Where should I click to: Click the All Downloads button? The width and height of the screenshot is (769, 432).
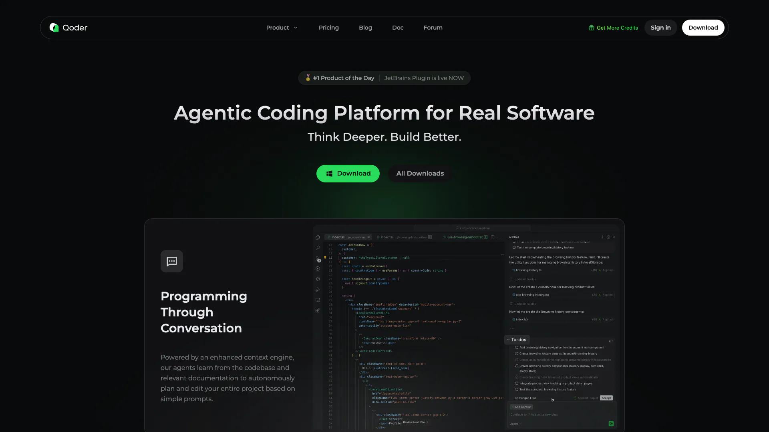[x=420, y=174]
